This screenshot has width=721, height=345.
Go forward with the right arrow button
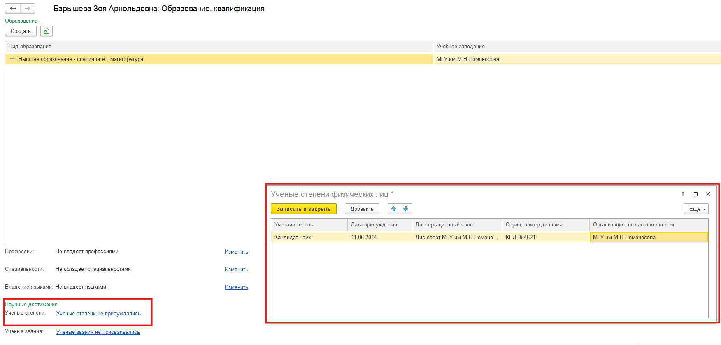[x=28, y=8]
